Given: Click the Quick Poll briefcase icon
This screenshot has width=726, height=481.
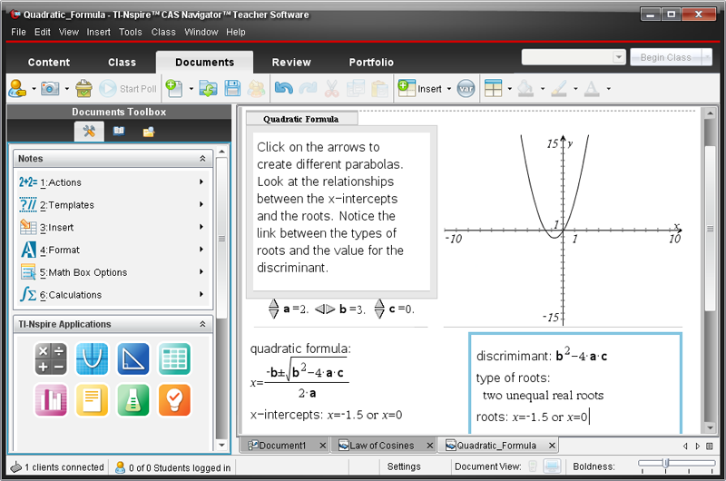Looking at the screenshot, I should tap(83, 88).
